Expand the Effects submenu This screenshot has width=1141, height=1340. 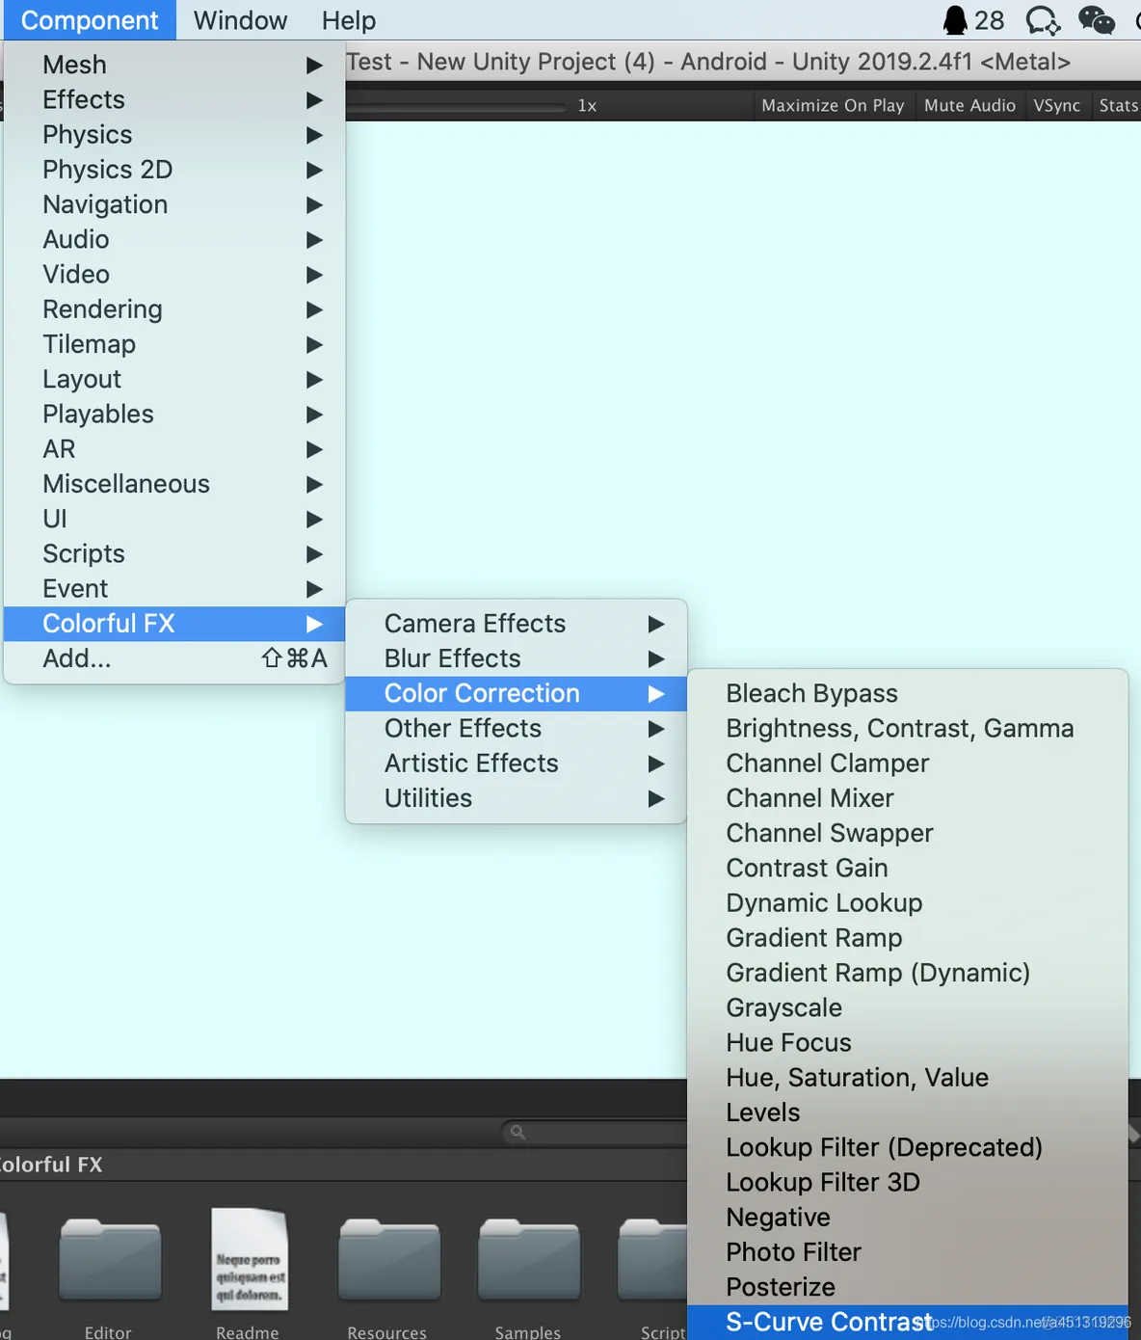[174, 99]
